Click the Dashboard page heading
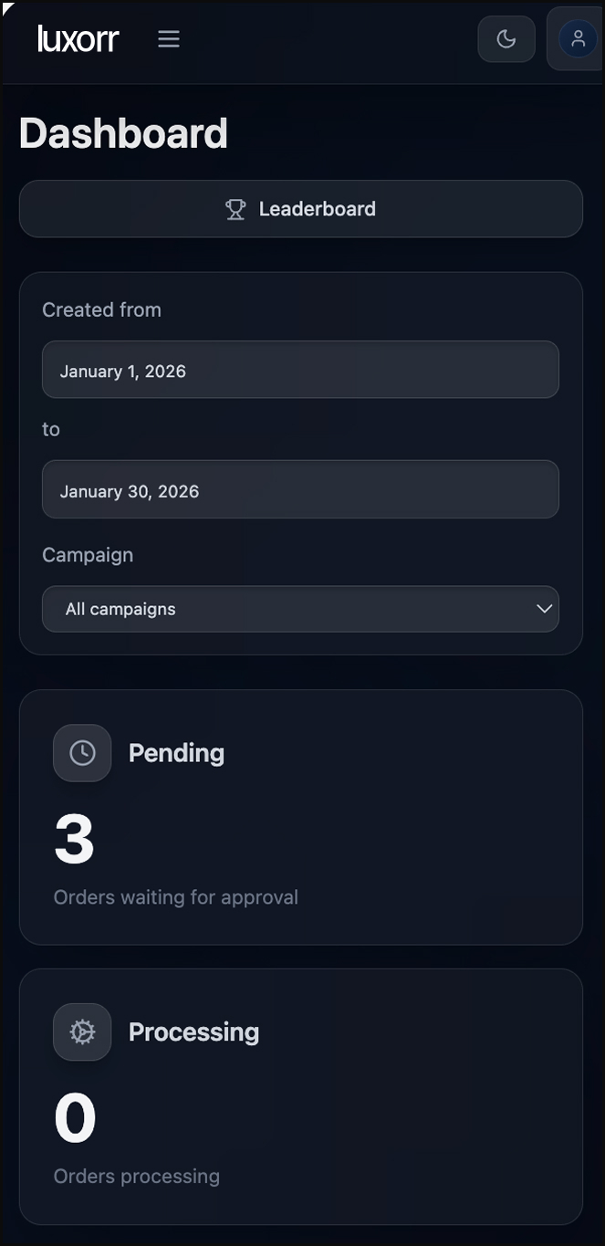The height and width of the screenshot is (1246, 605). tap(123, 133)
